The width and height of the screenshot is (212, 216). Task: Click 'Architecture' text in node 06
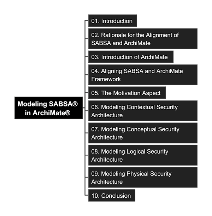(107, 115)
